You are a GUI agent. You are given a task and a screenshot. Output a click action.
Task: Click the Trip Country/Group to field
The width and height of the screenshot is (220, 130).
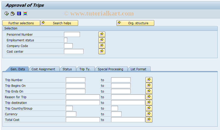(115, 108)
